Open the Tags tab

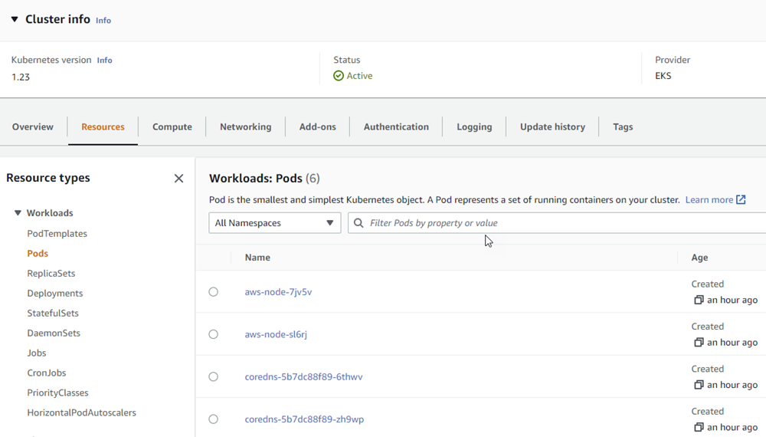(623, 127)
